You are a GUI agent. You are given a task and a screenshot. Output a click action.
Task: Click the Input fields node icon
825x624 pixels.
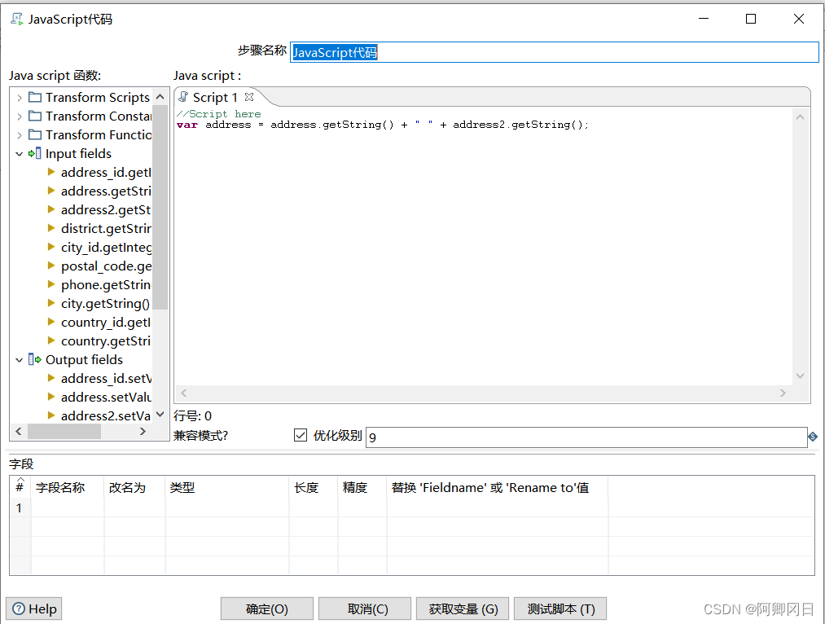(35, 154)
